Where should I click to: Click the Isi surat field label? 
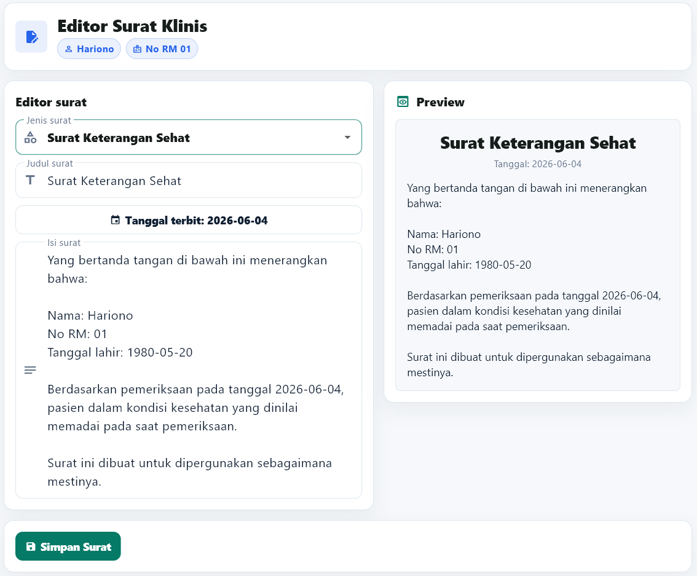[64, 243]
